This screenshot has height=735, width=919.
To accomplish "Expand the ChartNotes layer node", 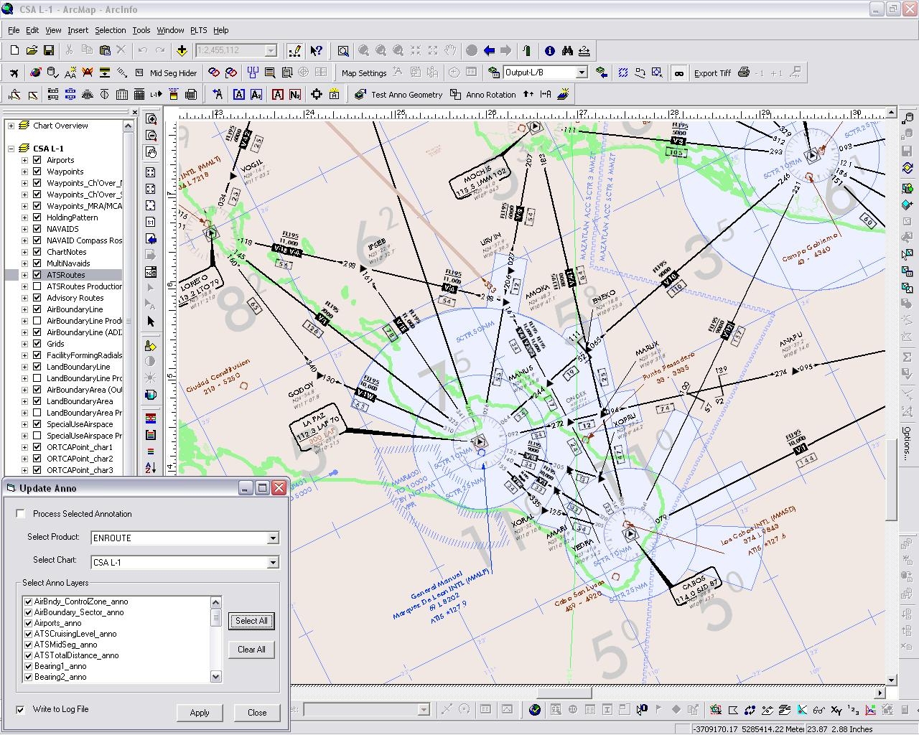I will 24,252.
